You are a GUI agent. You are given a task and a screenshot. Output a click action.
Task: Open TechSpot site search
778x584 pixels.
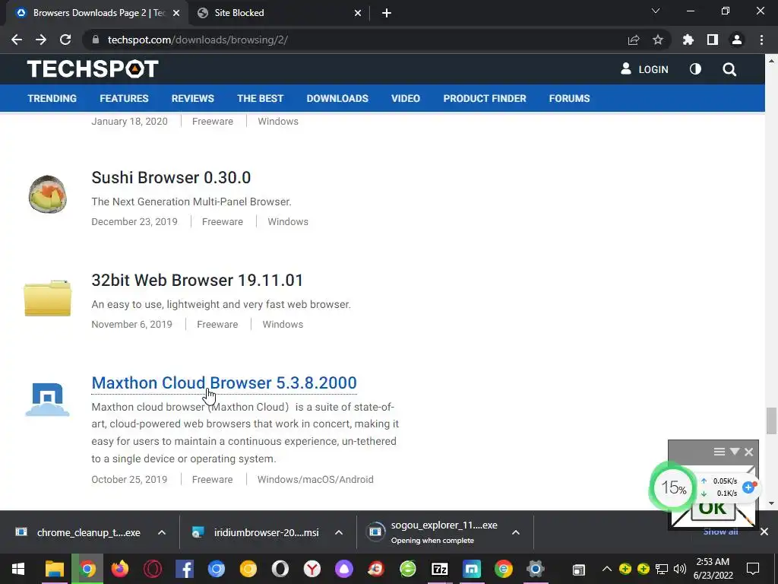729,69
